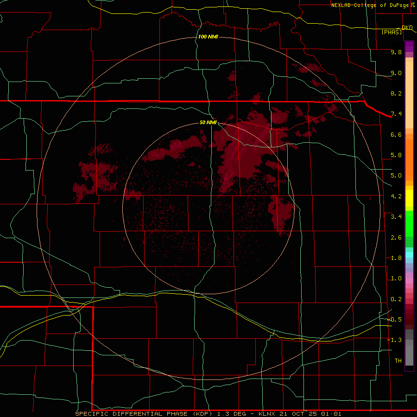Click the '21 OCT 25 01:01' timestamp
Viewport: 417px width, 417px height.
pyautogui.click(x=310, y=414)
